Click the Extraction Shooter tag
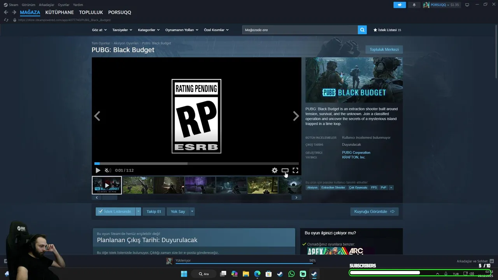 (333, 187)
